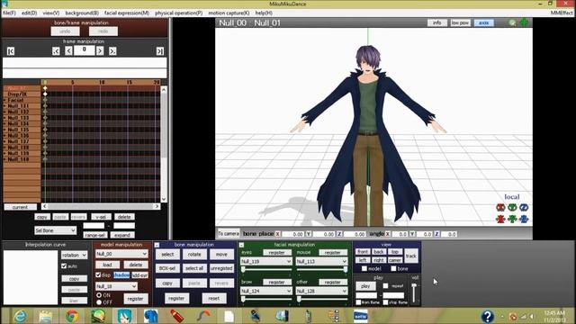Open Google Chrome from taskbar

tap(72, 316)
